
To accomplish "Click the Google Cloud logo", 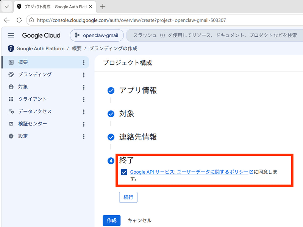I will [41, 36].
